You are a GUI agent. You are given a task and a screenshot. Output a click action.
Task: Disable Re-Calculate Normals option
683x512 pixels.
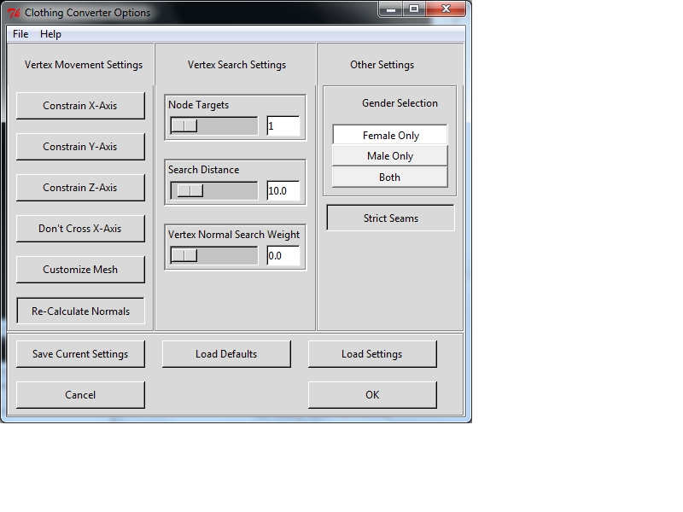click(80, 311)
